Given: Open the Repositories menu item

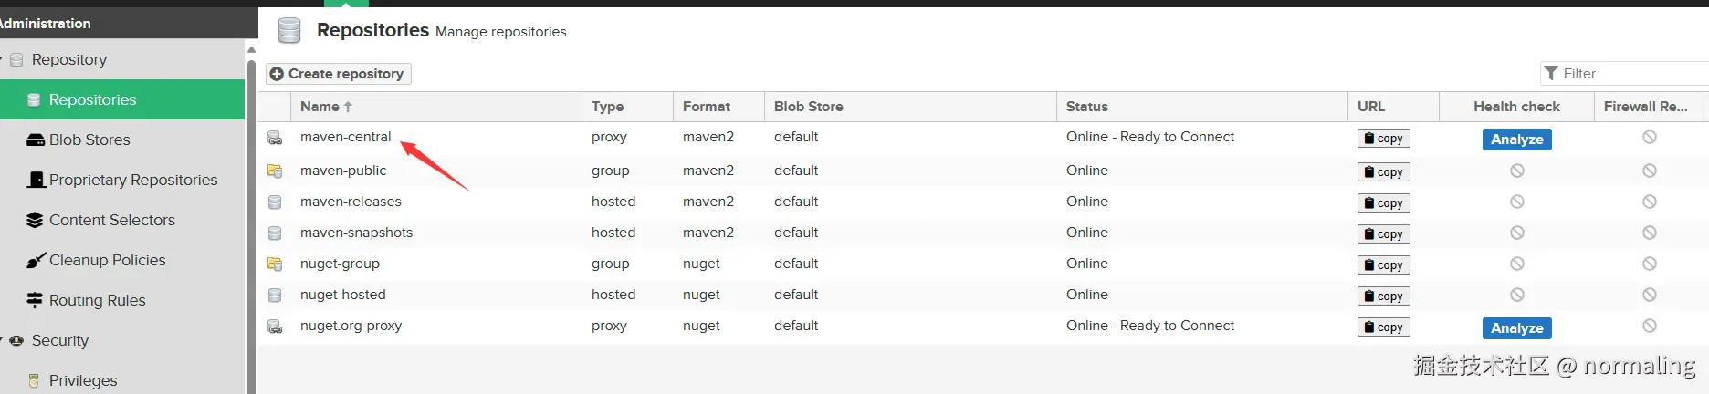Looking at the screenshot, I should [92, 99].
